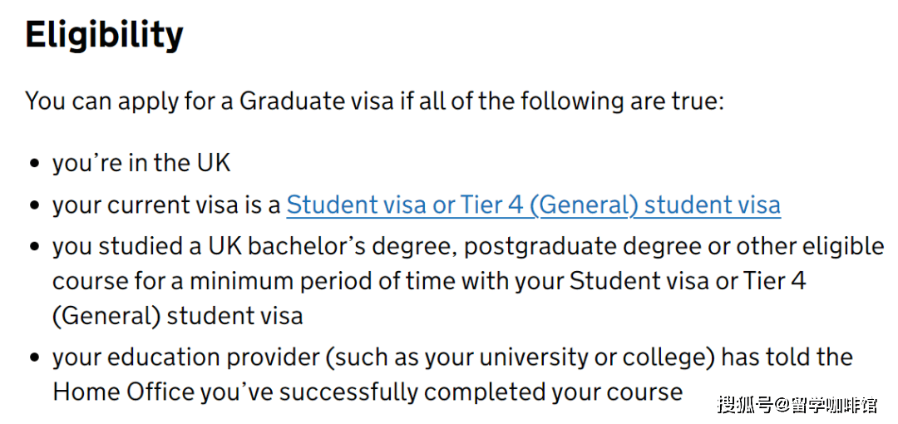Click the plain text "your current visa is a"
The height and width of the screenshot is (424, 898).
[x=166, y=205]
